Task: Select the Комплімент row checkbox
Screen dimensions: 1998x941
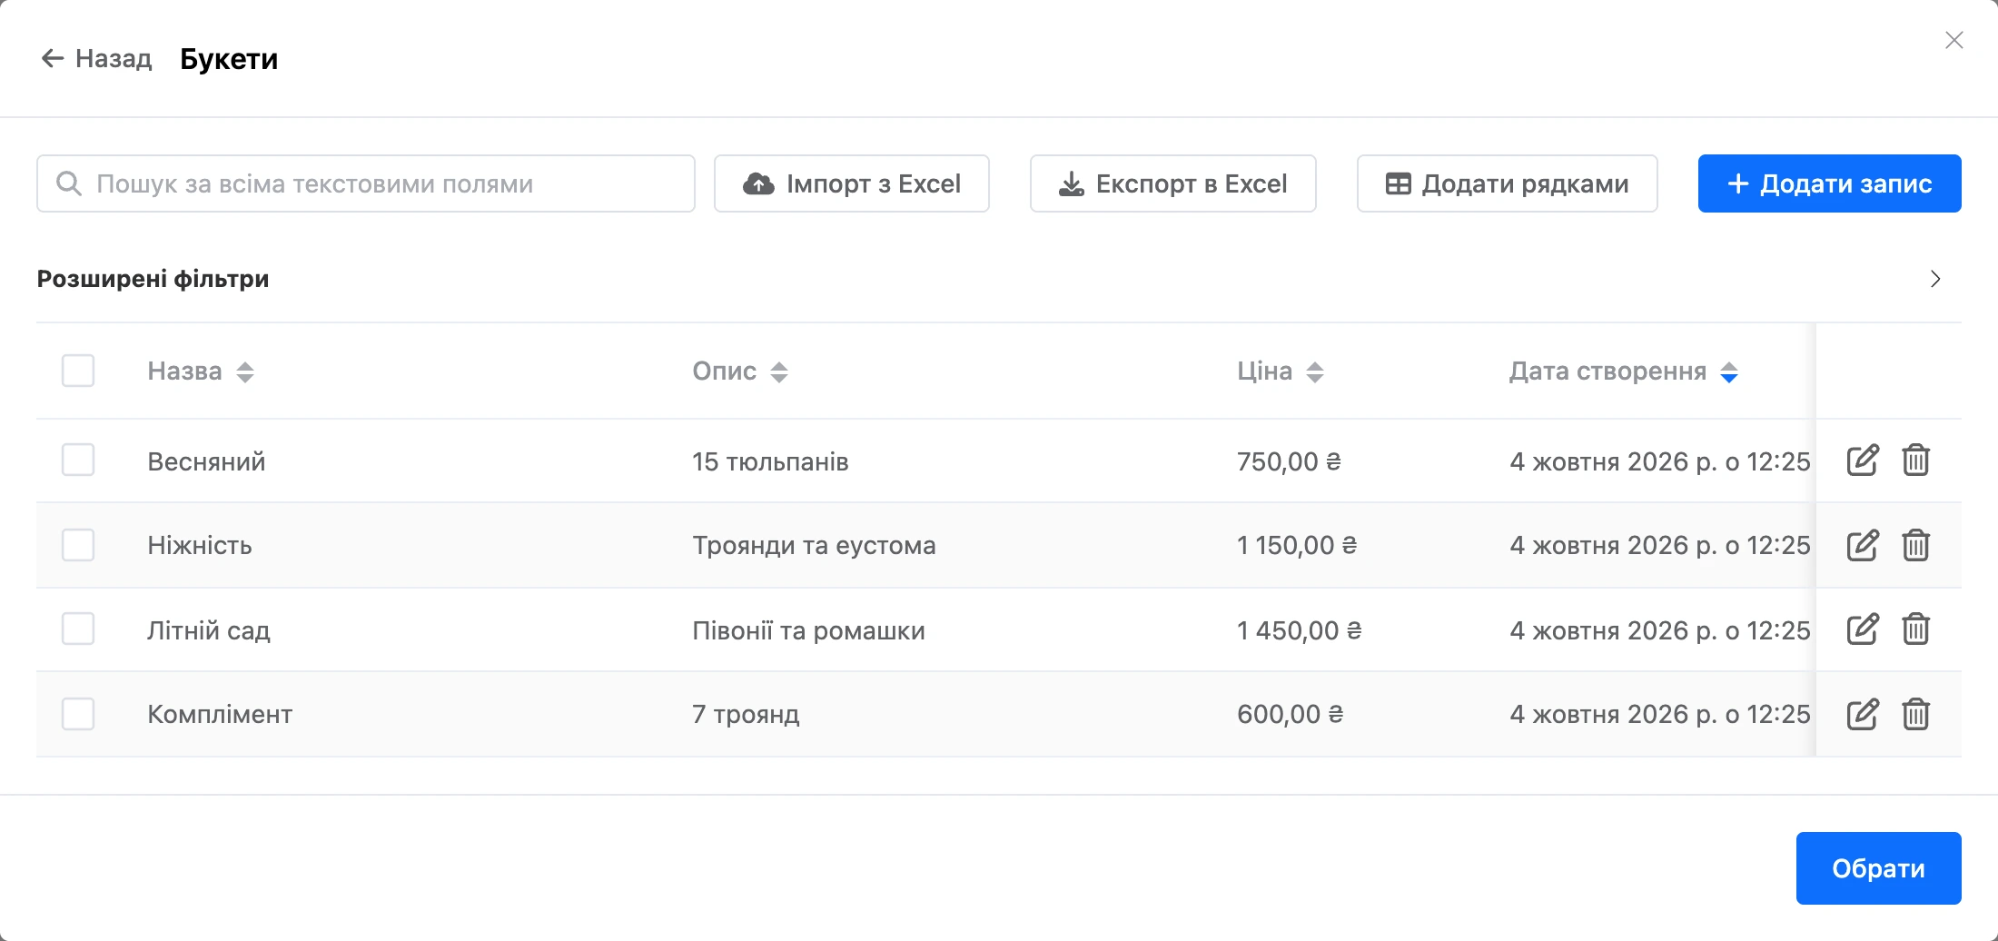Action: click(78, 714)
